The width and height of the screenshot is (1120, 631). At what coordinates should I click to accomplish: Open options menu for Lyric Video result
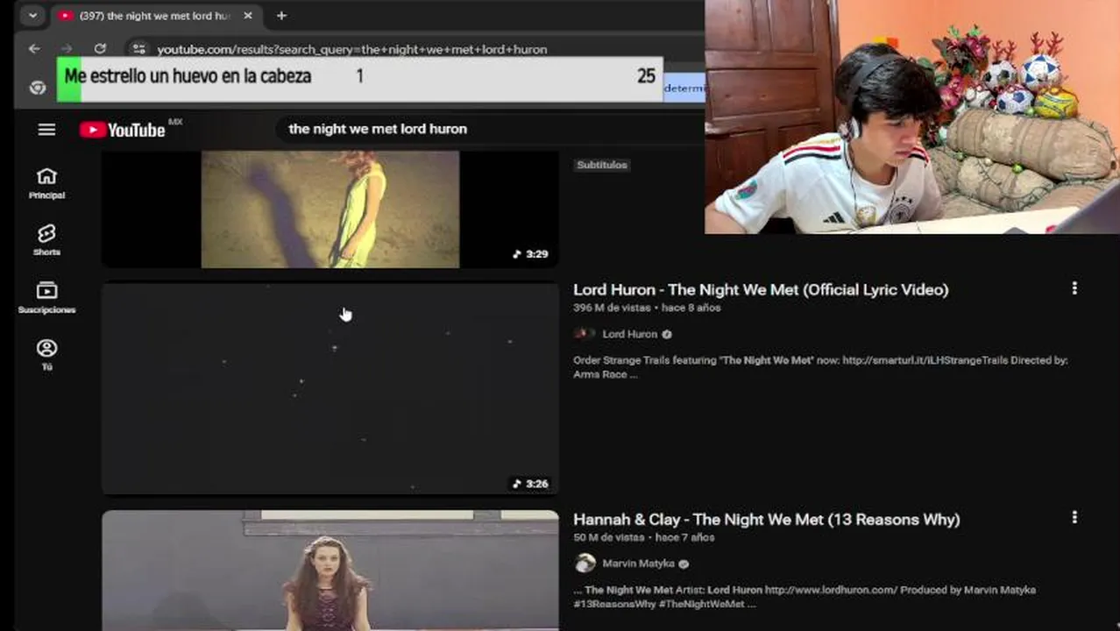[x=1074, y=288]
